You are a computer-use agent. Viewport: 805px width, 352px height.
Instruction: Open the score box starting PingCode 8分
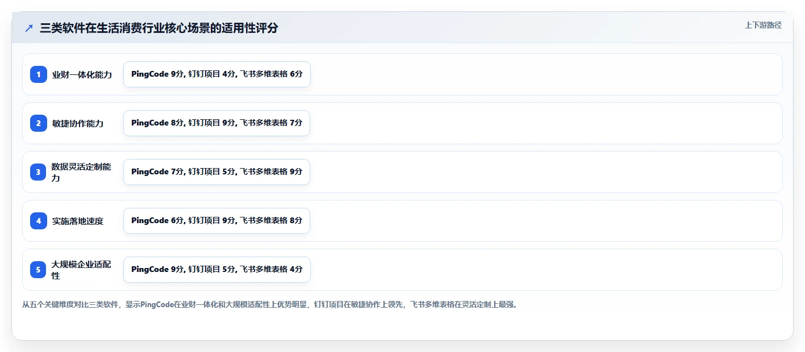217,123
